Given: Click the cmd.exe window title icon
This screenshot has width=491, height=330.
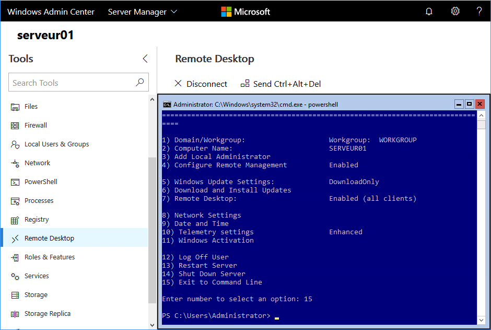Looking at the screenshot, I should pos(167,105).
